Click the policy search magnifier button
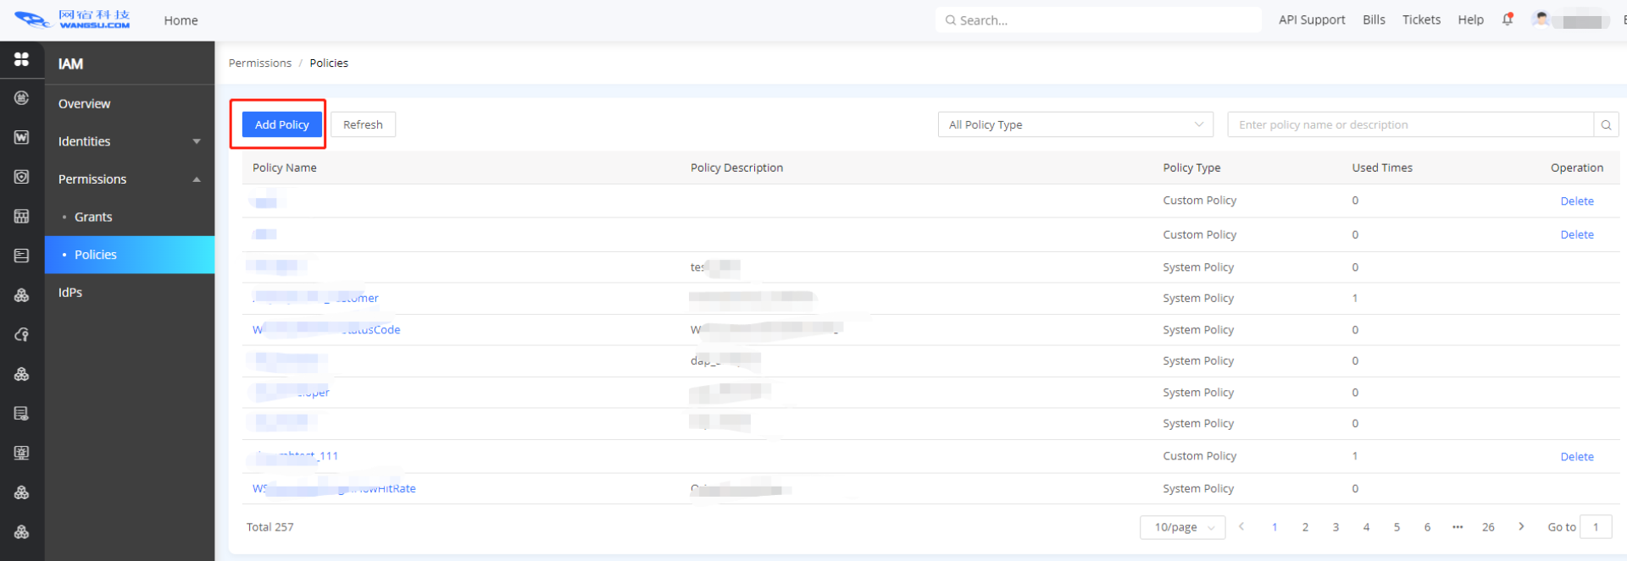The width and height of the screenshot is (1627, 561). pos(1606,125)
